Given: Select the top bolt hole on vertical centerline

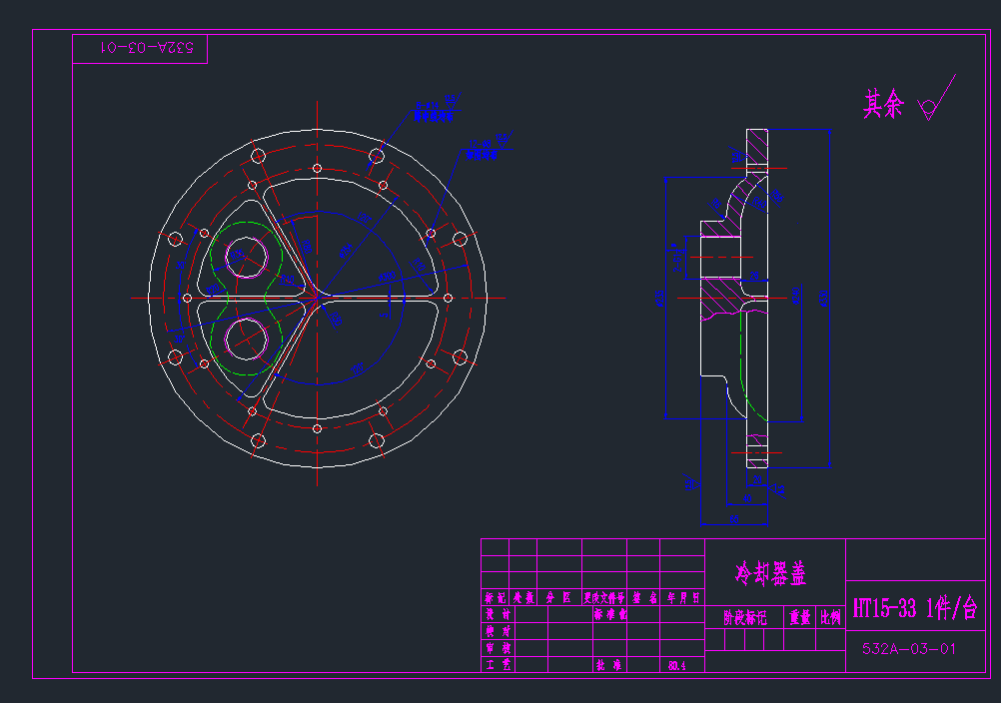Looking at the screenshot, I should click(317, 167).
